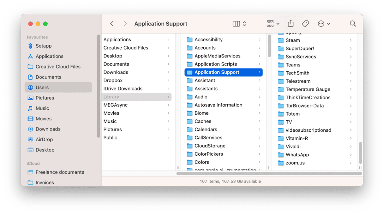Go forward with the forward arrow
This screenshot has height=214, width=384.
[125, 24]
